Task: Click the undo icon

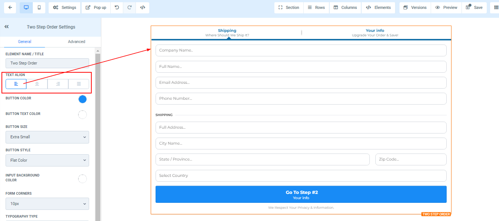Action: click(117, 7)
